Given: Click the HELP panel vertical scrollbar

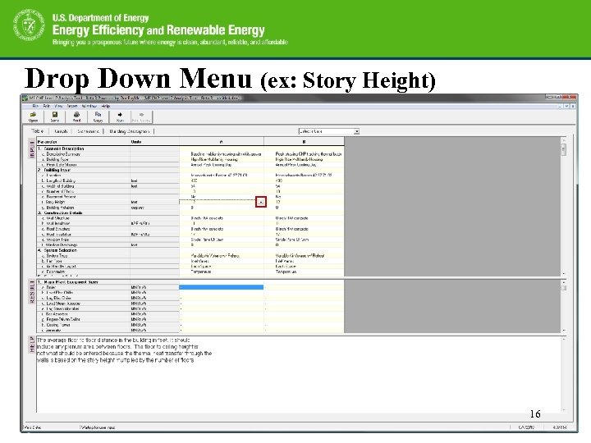Looking at the screenshot, I should (x=563, y=374).
